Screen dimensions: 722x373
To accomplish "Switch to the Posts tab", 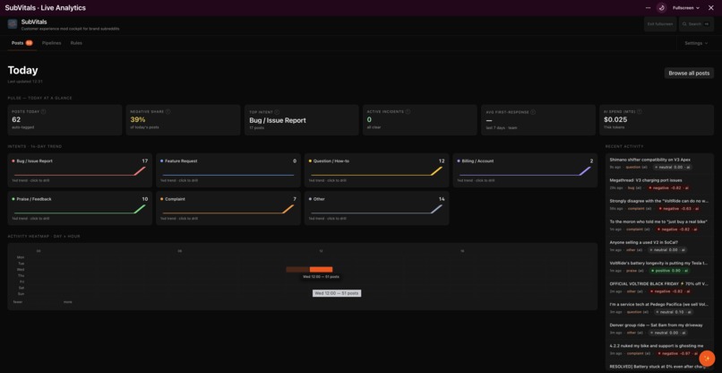I will (21, 43).
